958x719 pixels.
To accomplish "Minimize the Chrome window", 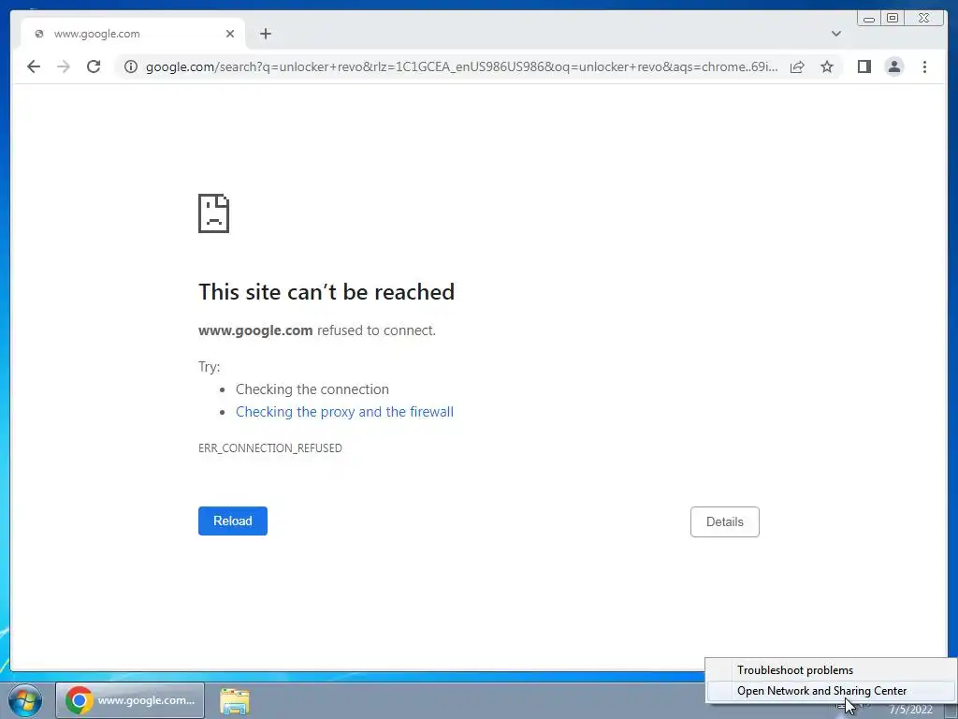I will [869, 19].
